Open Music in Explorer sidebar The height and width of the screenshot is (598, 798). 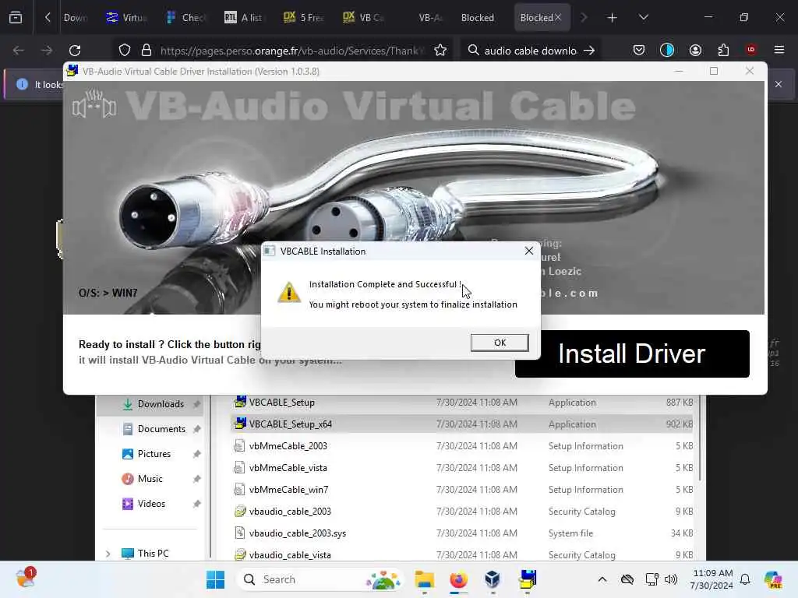(150, 479)
